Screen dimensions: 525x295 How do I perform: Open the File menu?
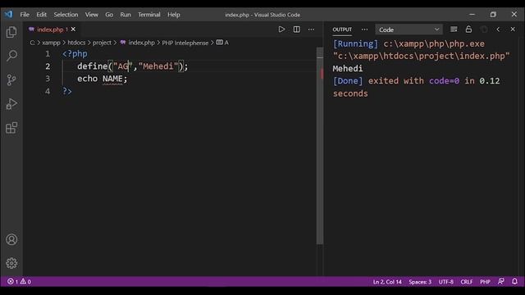click(x=25, y=15)
